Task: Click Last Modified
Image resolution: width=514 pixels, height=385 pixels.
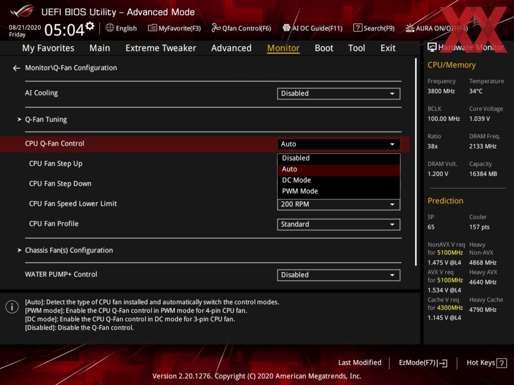Action: 359,363
